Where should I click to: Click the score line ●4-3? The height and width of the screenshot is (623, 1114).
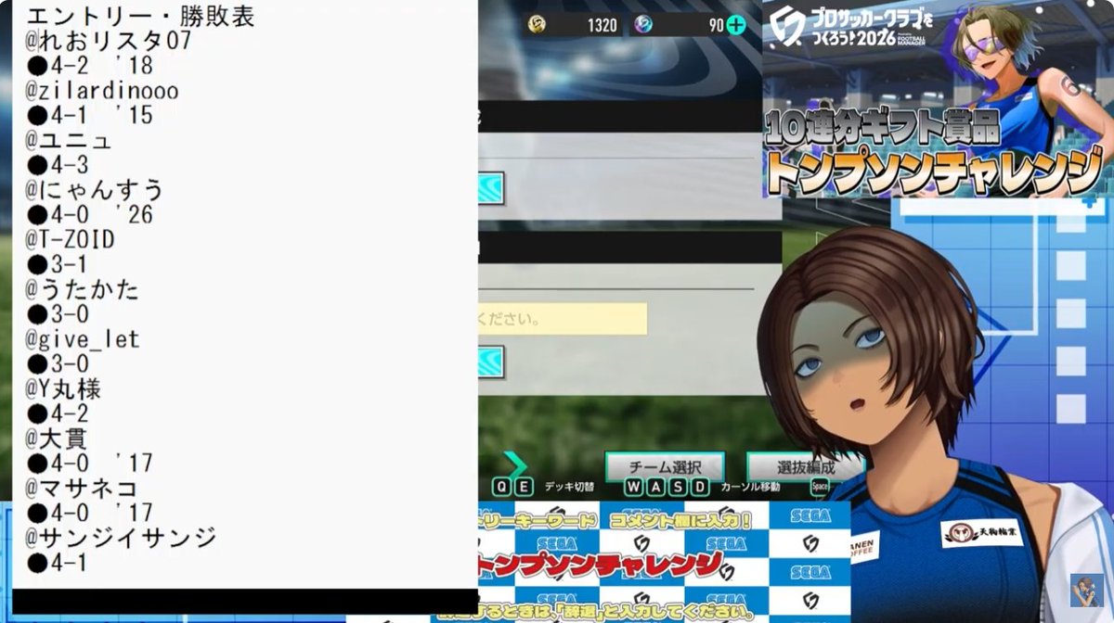[58, 165]
